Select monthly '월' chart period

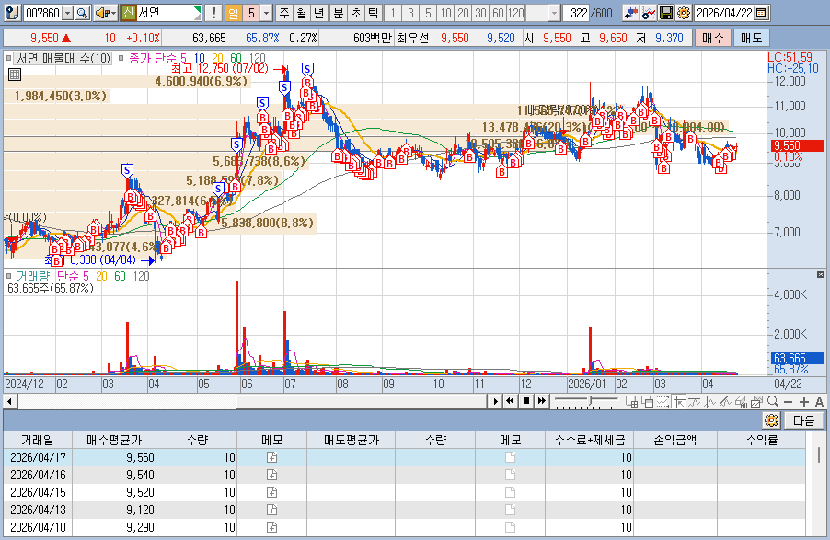(301, 13)
